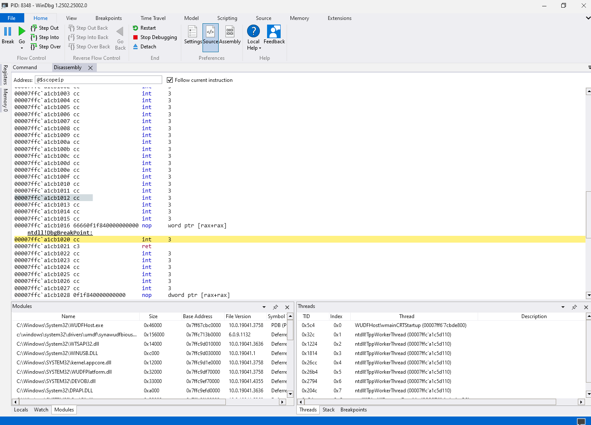Image resolution: width=591 pixels, height=425 pixels.
Task: Open the Breakpoints ribbon tab
Action: click(109, 18)
